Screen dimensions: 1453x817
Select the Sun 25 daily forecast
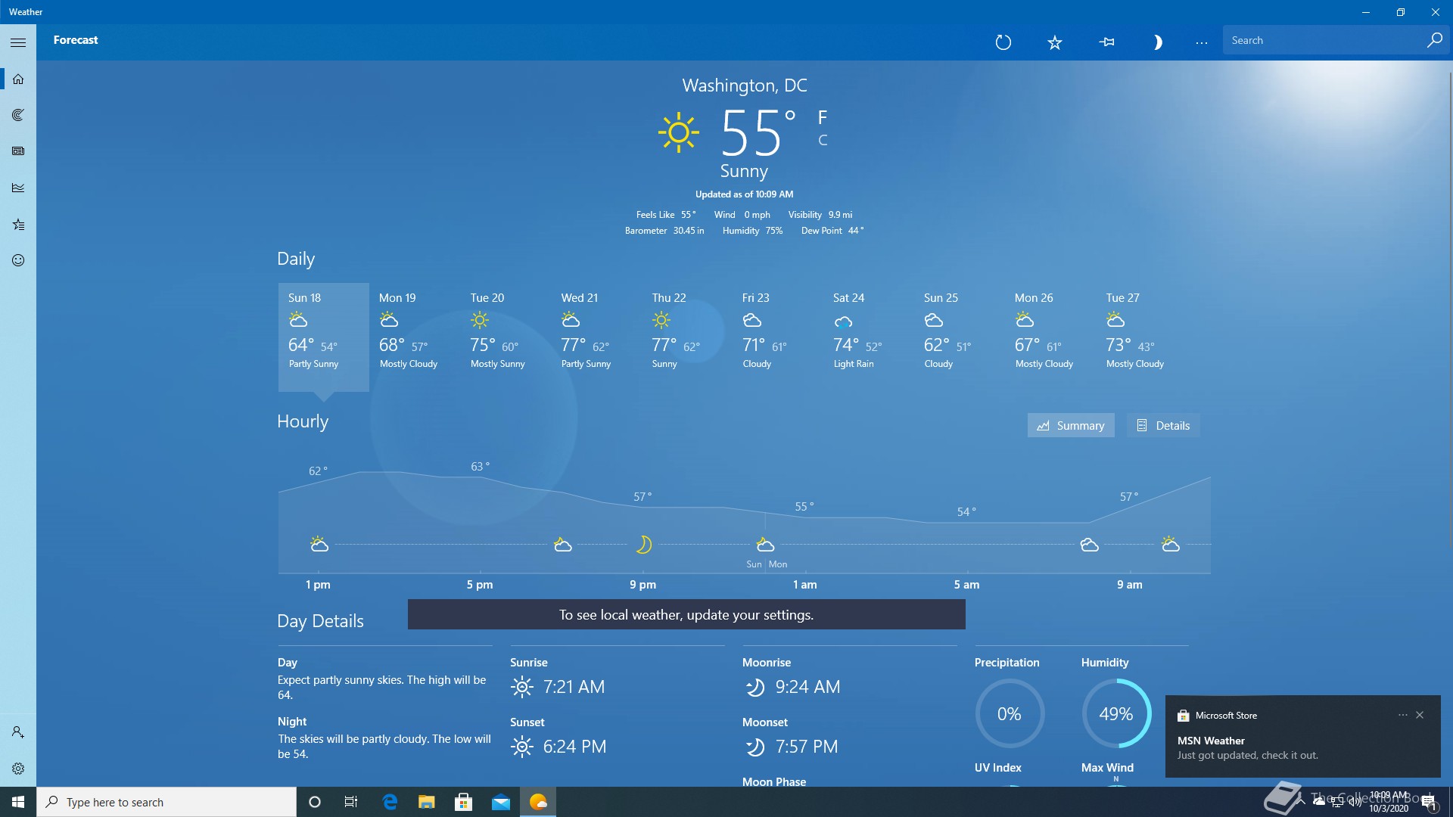960,337
